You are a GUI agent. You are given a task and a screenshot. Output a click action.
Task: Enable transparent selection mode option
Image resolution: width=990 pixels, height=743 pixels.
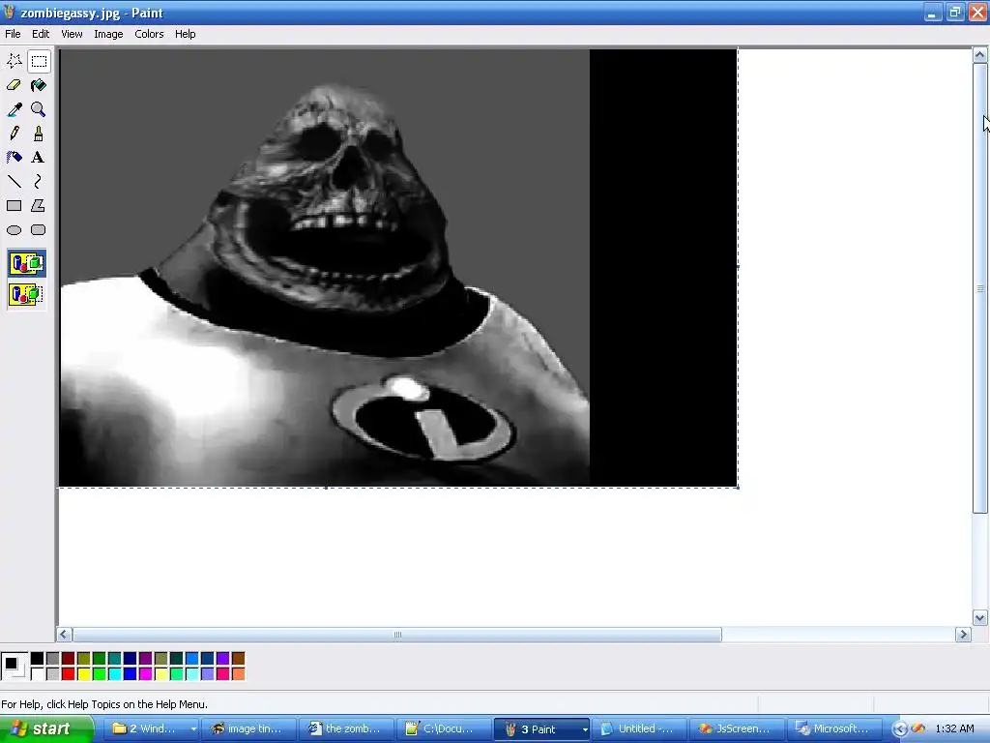click(26, 294)
